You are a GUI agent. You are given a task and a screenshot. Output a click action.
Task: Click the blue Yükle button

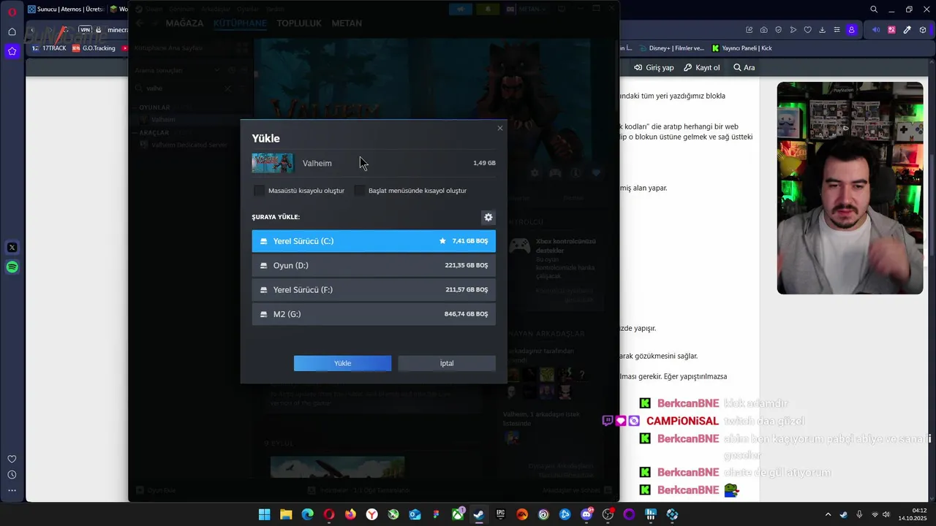[342, 363]
